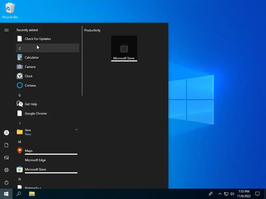
Task: Open the People icon in the taskbar
Action: click(x=211, y=194)
